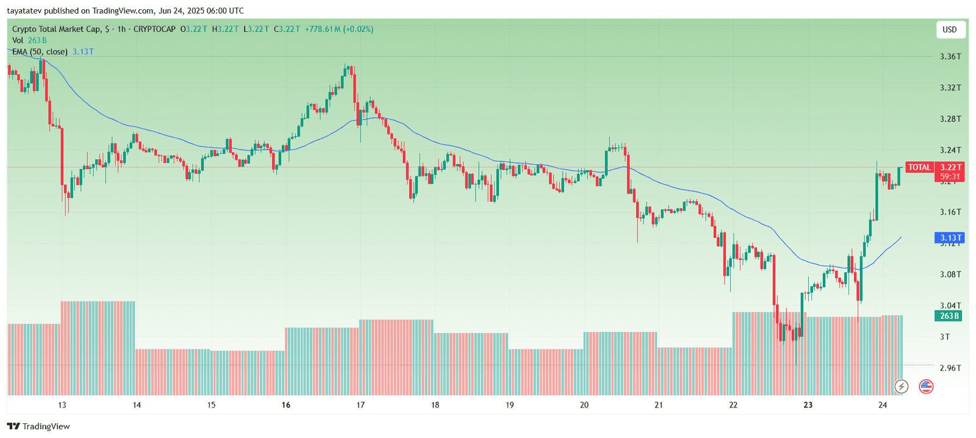Screen dimensions: 976x438
Task: Click the US flag economic events icon
Action: [926, 386]
